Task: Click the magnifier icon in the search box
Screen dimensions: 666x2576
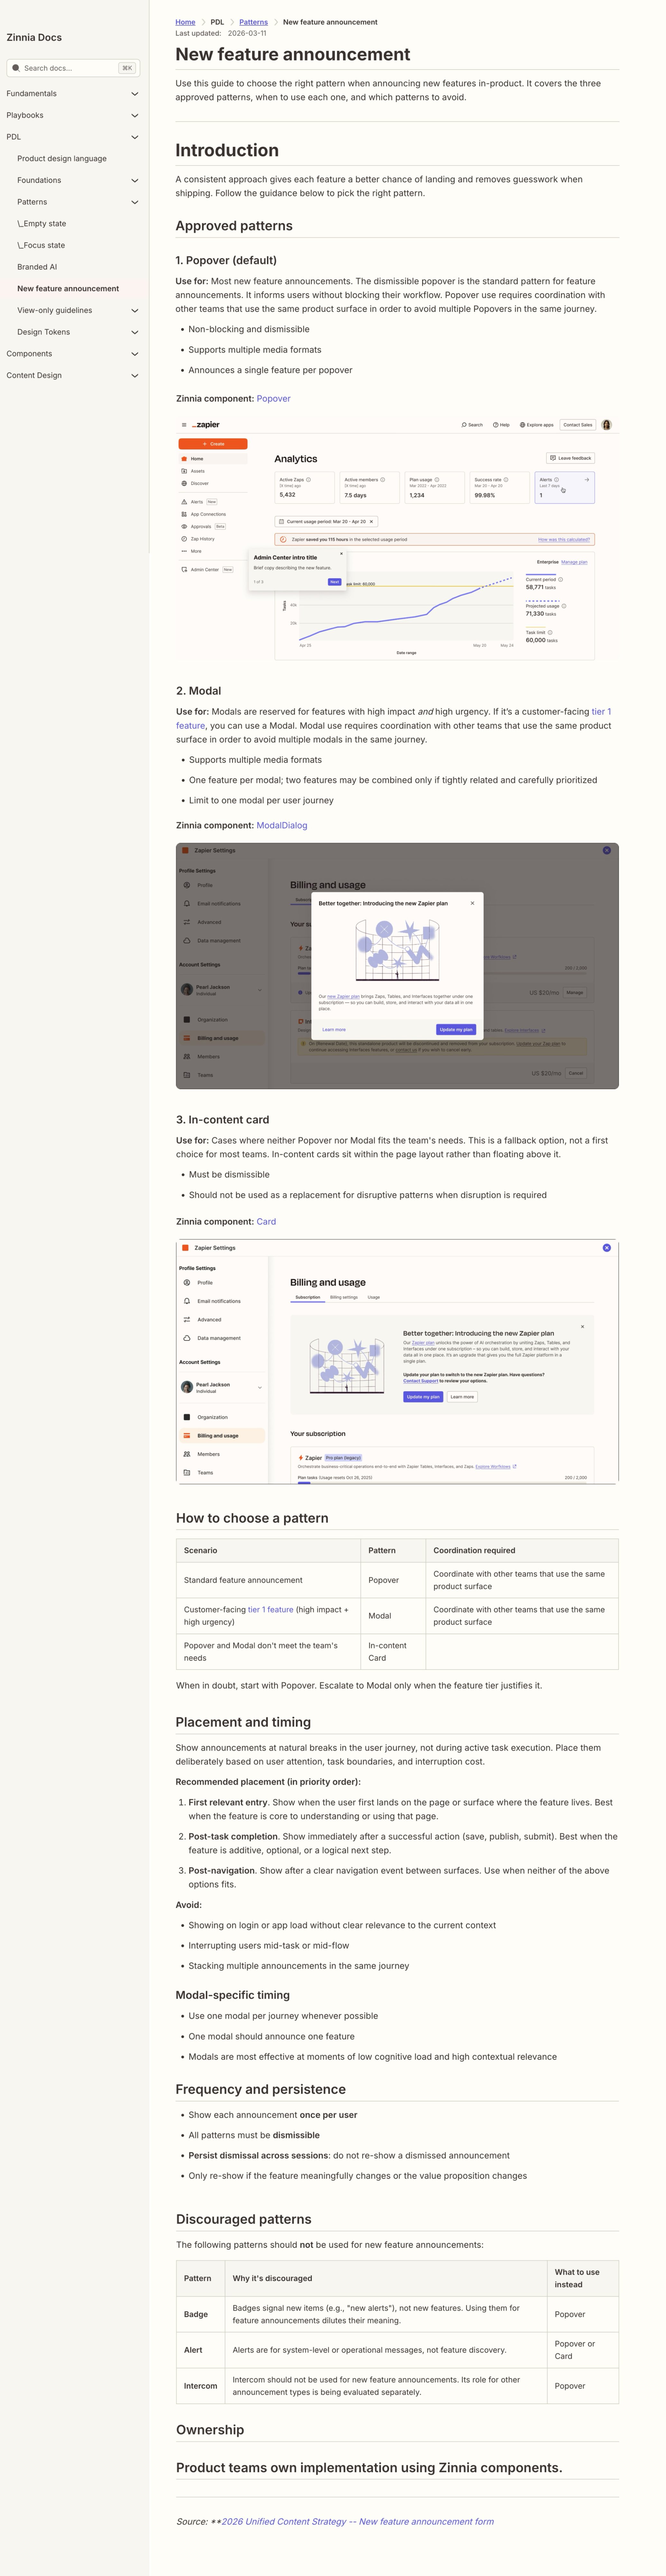Action: (16, 68)
